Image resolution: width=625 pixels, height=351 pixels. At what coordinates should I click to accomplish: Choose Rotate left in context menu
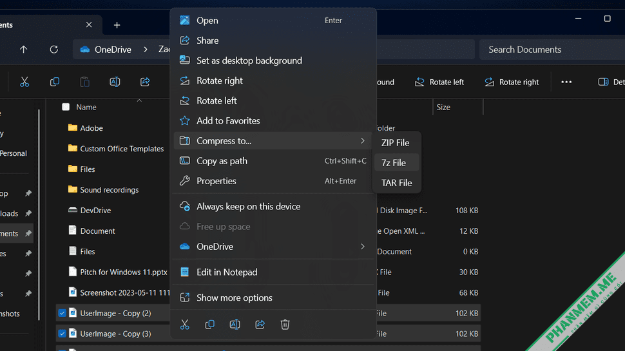click(273, 100)
